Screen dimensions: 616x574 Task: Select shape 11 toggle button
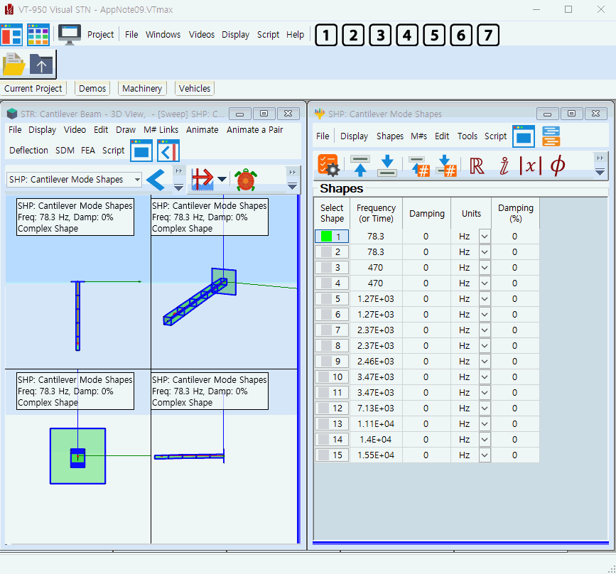332,392
